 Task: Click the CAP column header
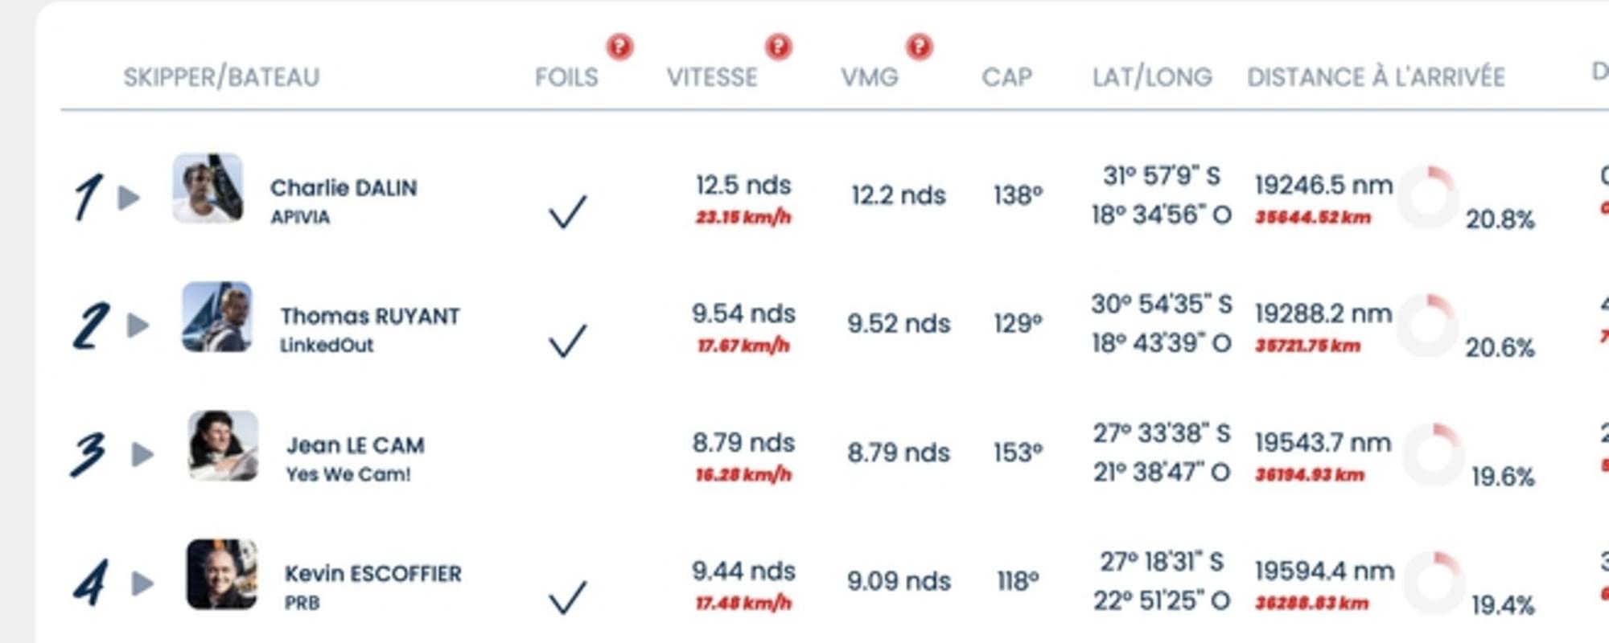(1006, 77)
